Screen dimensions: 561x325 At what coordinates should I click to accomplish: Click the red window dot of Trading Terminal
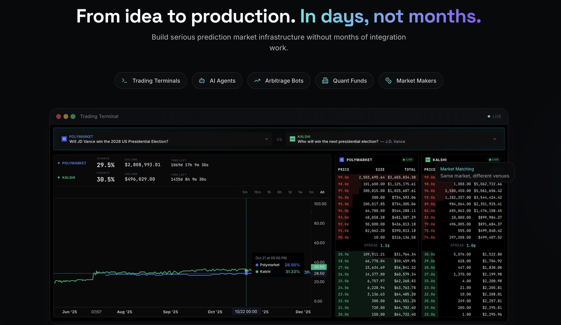58,116
